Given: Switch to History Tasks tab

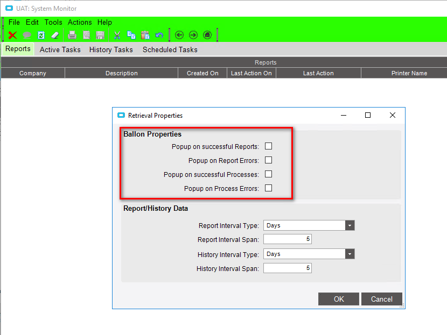Looking at the screenshot, I should [111, 49].
